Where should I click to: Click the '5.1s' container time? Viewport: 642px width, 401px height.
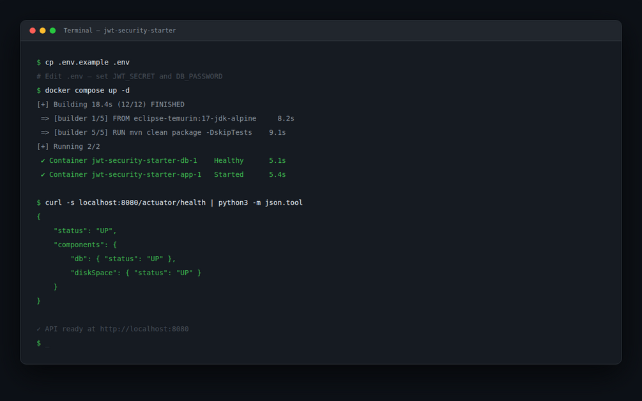(x=277, y=161)
